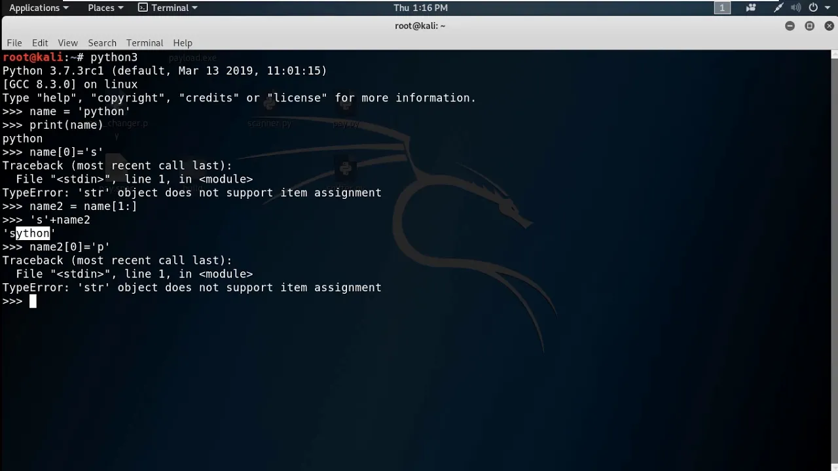Click the line name[0]='s'
This screenshot has width=838, height=471.
pos(53,152)
